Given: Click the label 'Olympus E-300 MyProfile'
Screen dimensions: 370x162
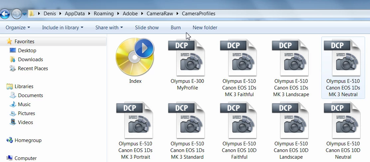Looking at the screenshot, I should [x=187, y=84].
